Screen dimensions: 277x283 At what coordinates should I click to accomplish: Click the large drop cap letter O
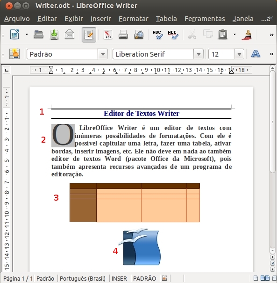coord(63,135)
